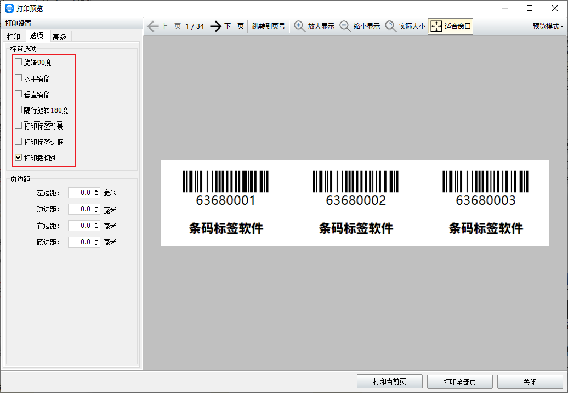Open the 高级 tab
Viewport: 568px width, 393px height.
(60, 37)
